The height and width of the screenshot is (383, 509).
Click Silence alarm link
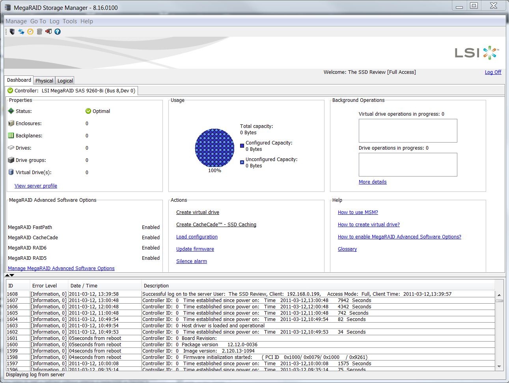coord(192,261)
